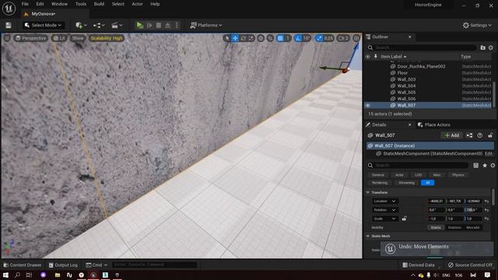
Task: Click the eject from player button
Action: click(168, 26)
